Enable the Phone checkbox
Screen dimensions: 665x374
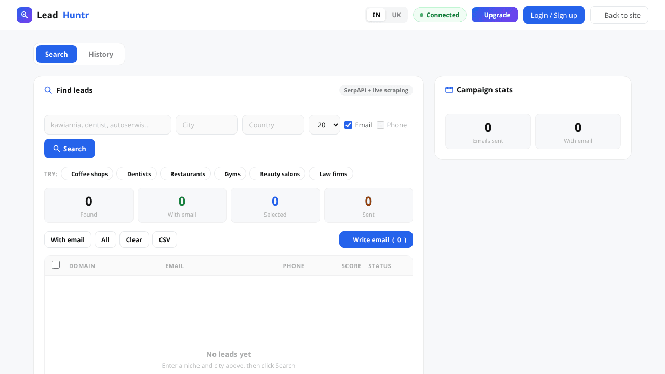coord(381,125)
